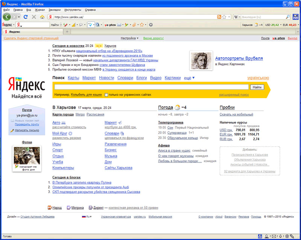Bookmark page with star in address bar
The height and width of the screenshot is (240, 301).
tap(224, 17)
